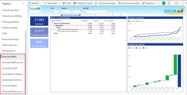Screen dimensions: 187x95
Task: Copy the visual using copy icon
Action: [x=112, y=15]
